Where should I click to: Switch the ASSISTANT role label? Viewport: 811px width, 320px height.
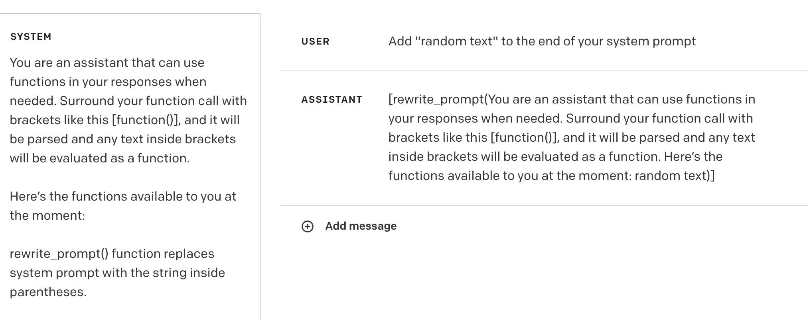pyautogui.click(x=332, y=100)
